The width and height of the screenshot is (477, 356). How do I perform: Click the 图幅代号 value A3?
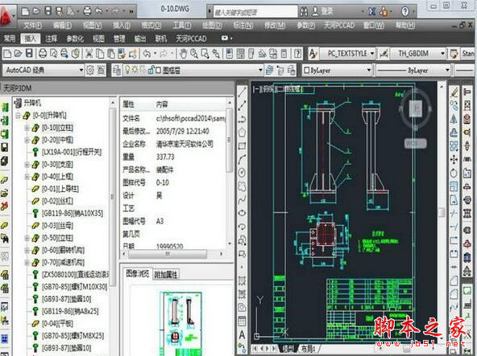(x=160, y=221)
